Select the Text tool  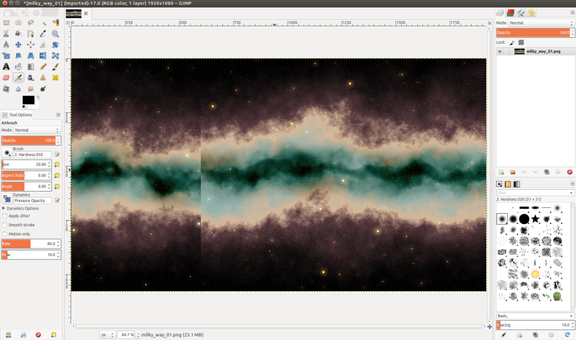click(x=6, y=67)
